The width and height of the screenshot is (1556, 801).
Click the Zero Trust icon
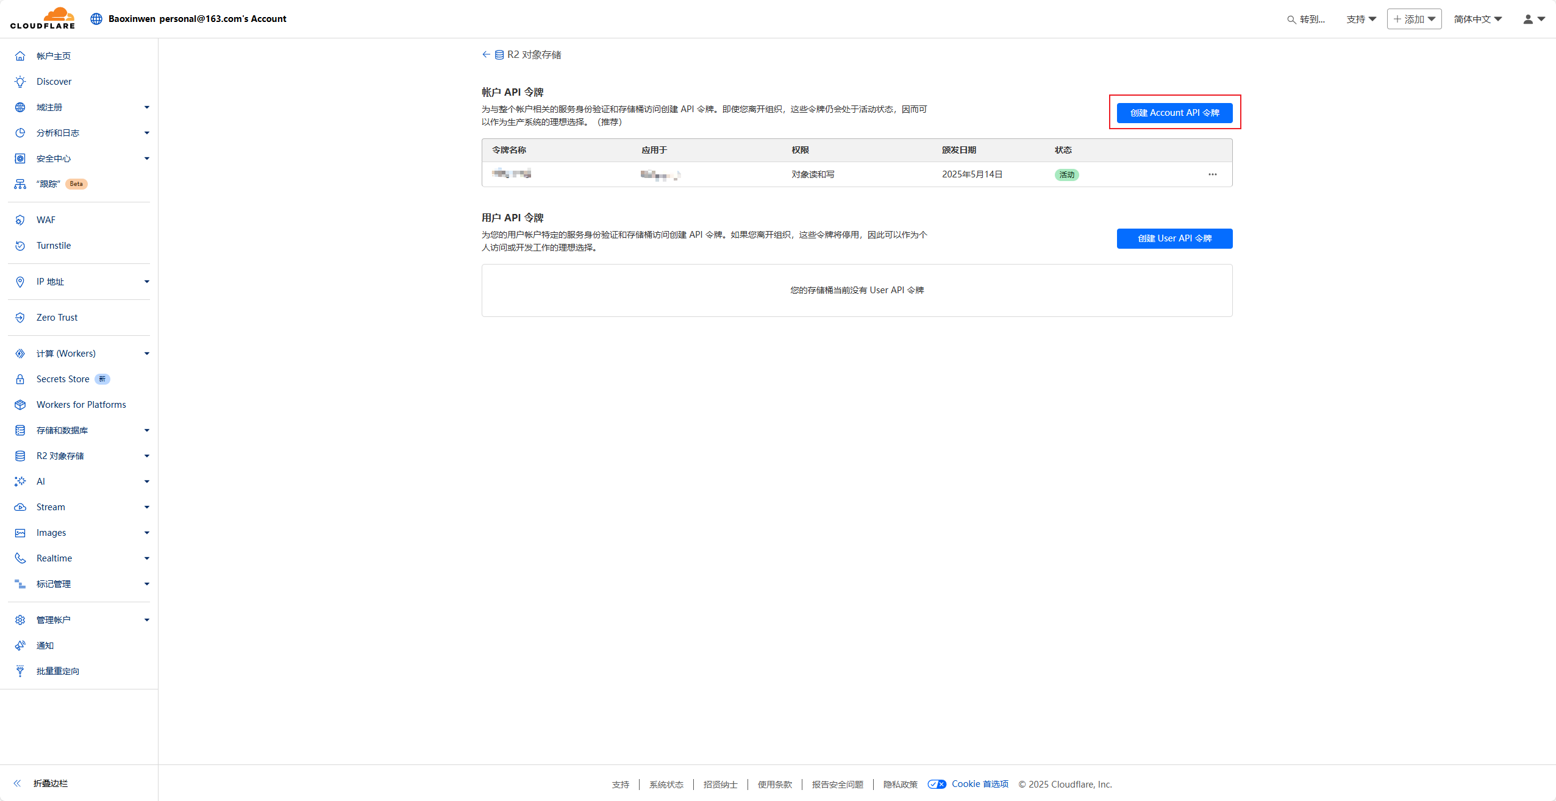click(20, 318)
